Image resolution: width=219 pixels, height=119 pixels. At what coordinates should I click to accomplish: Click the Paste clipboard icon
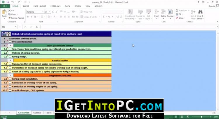(x=4, y=12)
